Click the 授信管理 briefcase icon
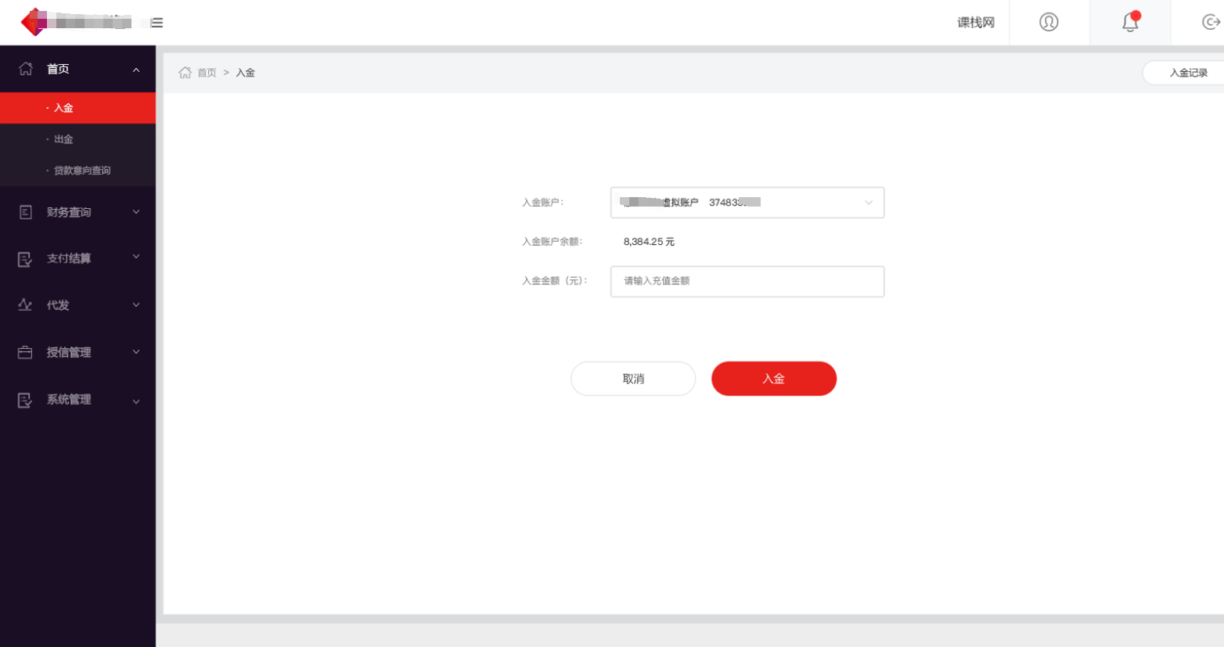This screenshot has width=1224, height=647. click(25, 352)
